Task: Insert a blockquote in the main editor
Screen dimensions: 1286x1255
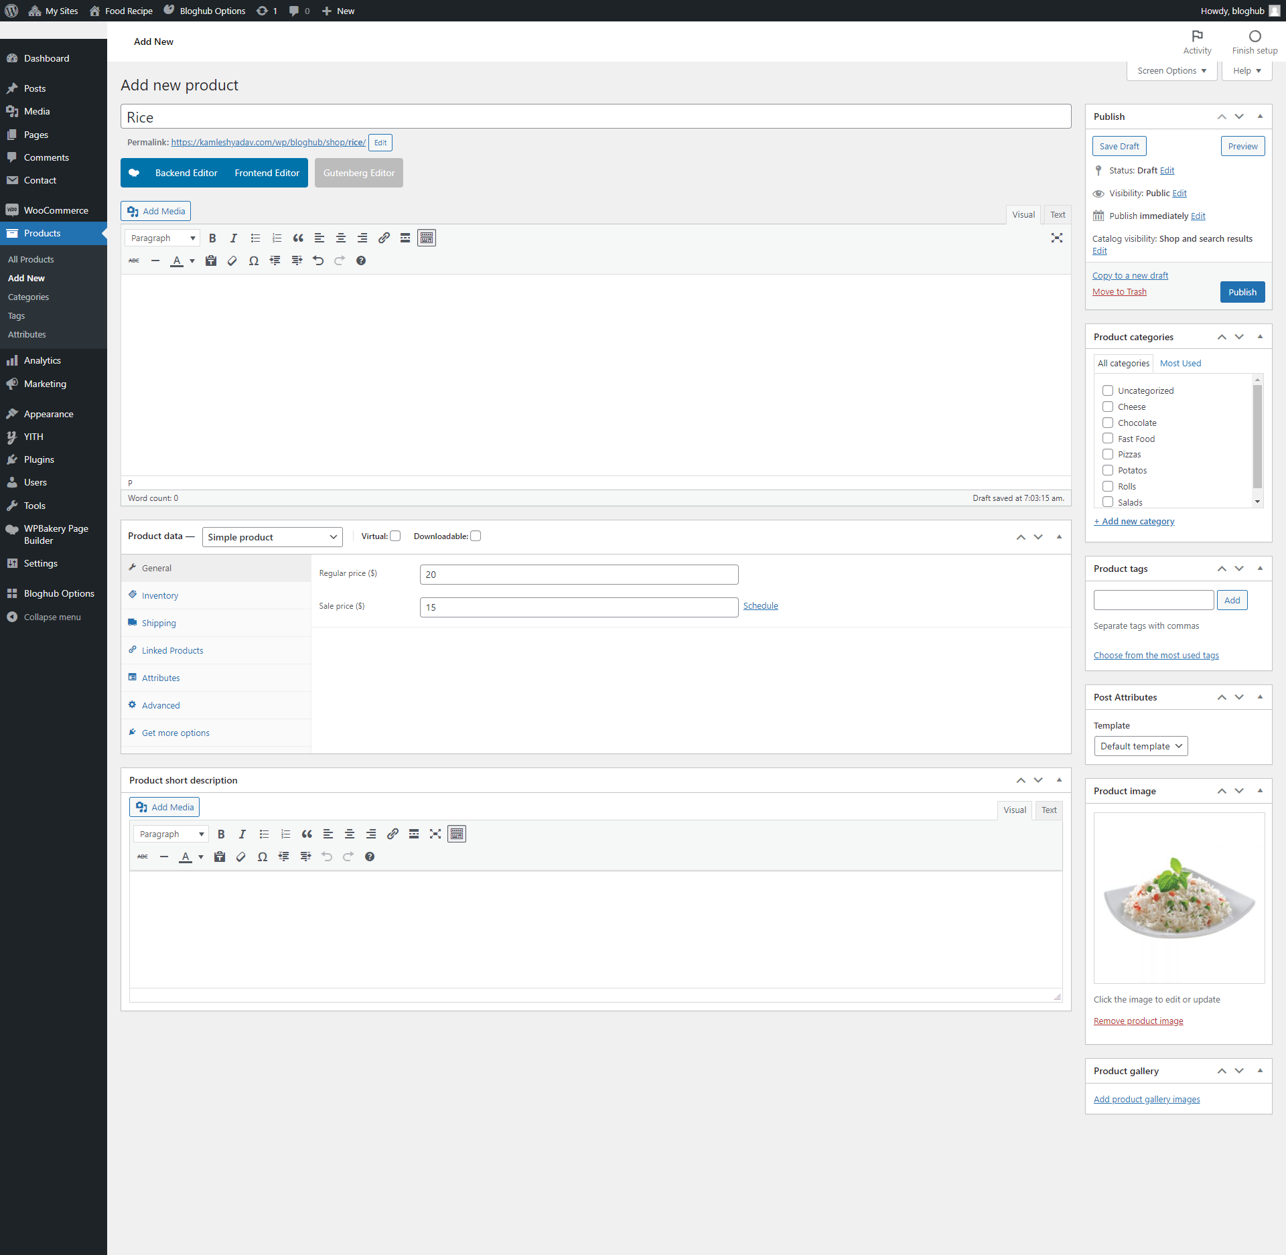Action: (x=298, y=238)
